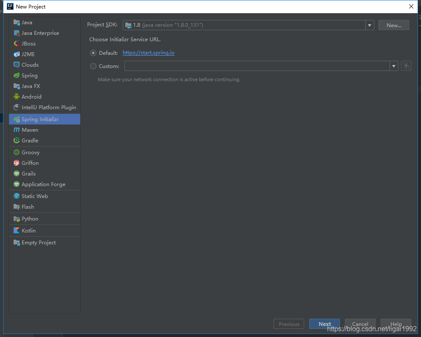Image resolution: width=421 pixels, height=337 pixels.
Task: Choose the J2ME icon
Action: (x=17, y=54)
